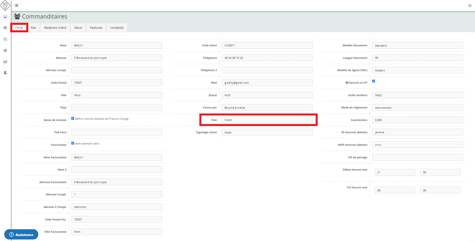Uncheck the Idem adresse client checkbox
Screen dimensions: 475x241
73,143
